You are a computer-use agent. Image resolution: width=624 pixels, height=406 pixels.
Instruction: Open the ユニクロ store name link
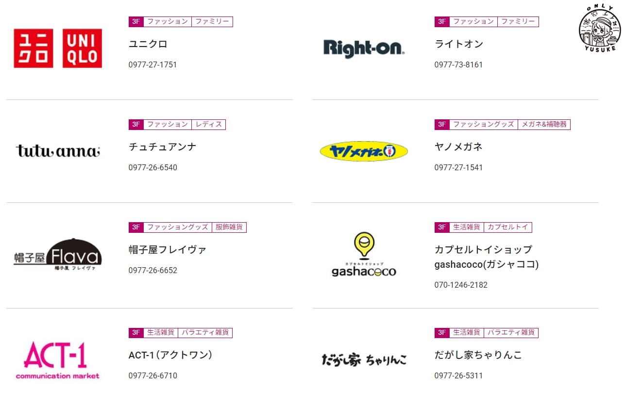[148, 44]
